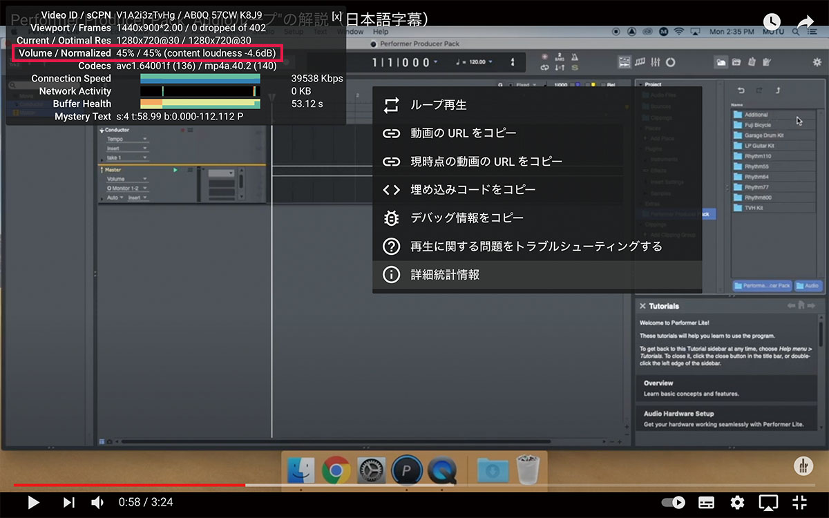Image resolution: width=829 pixels, height=518 pixels.
Task: Mute the player volume speaker icon
Action: click(98, 502)
